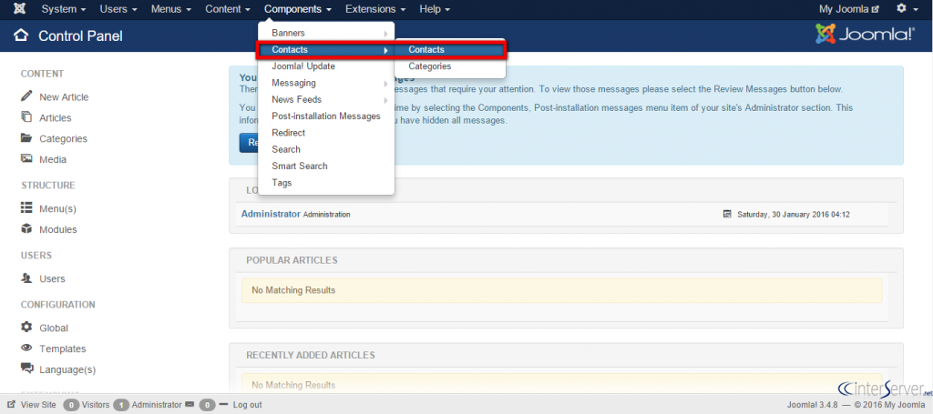
Task: Click the list icon beside Menu(s)
Action: pyautogui.click(x=26, y=207)
